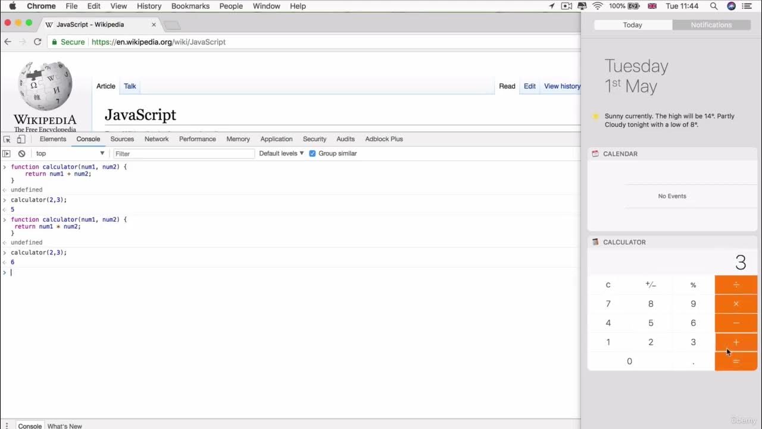Open the Audits panel tab
Viewport: 762px width, 429px height.
(x=345, y=139)
